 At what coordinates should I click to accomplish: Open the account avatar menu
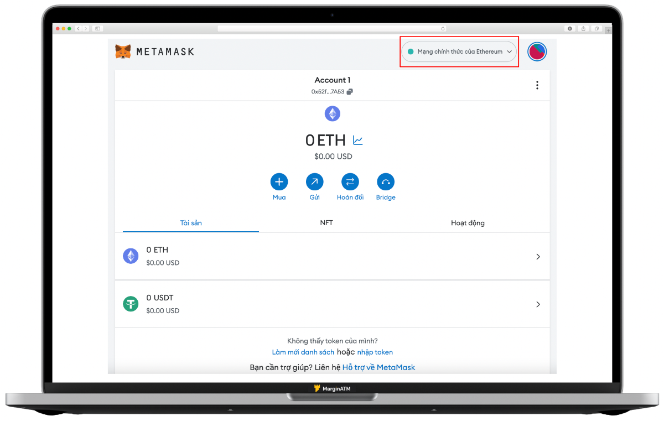(537, 51)
